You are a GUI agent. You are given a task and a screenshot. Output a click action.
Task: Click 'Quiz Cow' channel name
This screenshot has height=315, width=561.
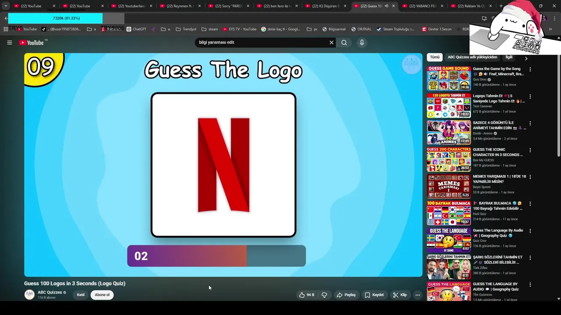click(479, 241)
